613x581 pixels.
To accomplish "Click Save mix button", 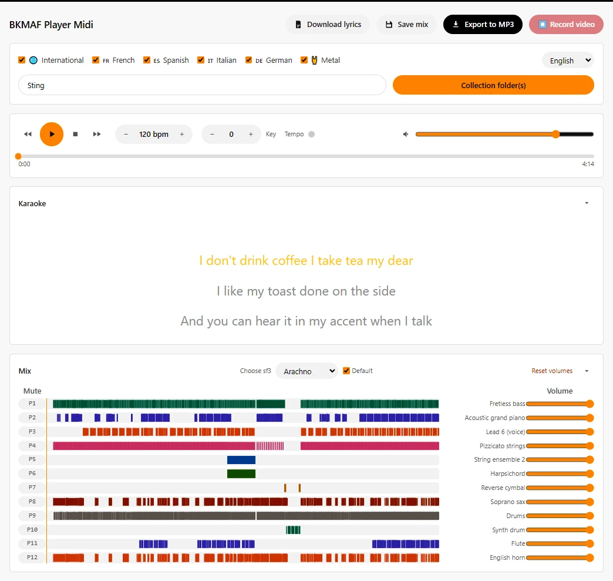I will [x=406, y=24].
